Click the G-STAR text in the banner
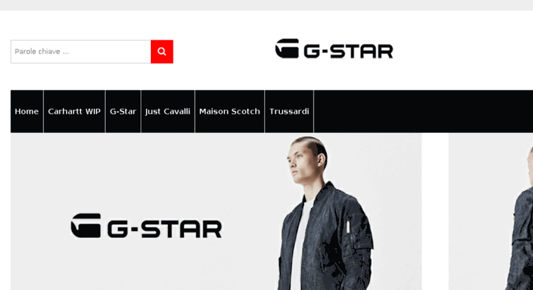Image resolution: width=533 pixels, height=290 pixels. click(x=165, y=229)
